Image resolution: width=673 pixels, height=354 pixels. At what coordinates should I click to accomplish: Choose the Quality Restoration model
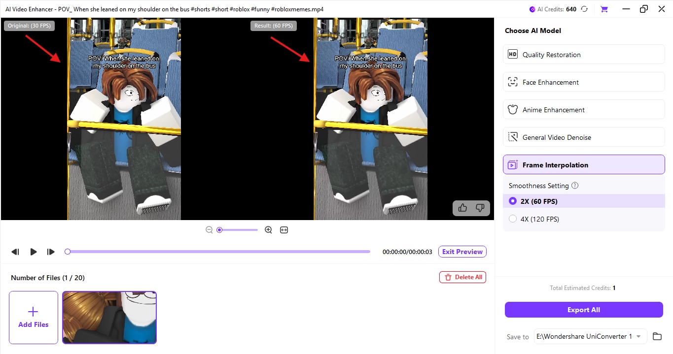584,55
